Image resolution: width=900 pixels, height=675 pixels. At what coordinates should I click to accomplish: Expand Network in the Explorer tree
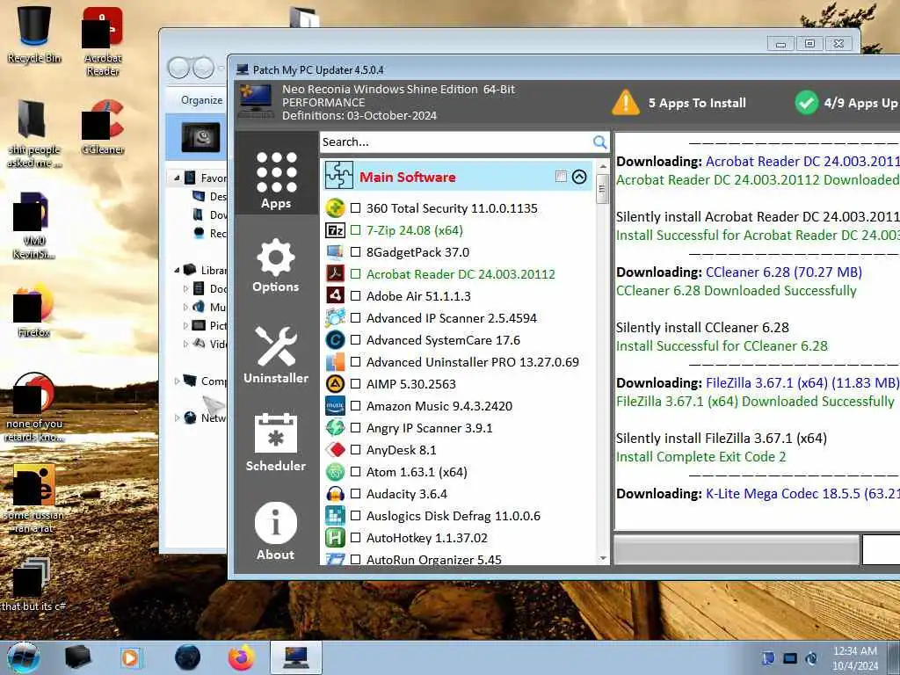(177, 417)
